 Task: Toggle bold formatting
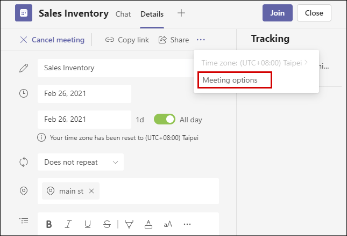tap(48, 224)
